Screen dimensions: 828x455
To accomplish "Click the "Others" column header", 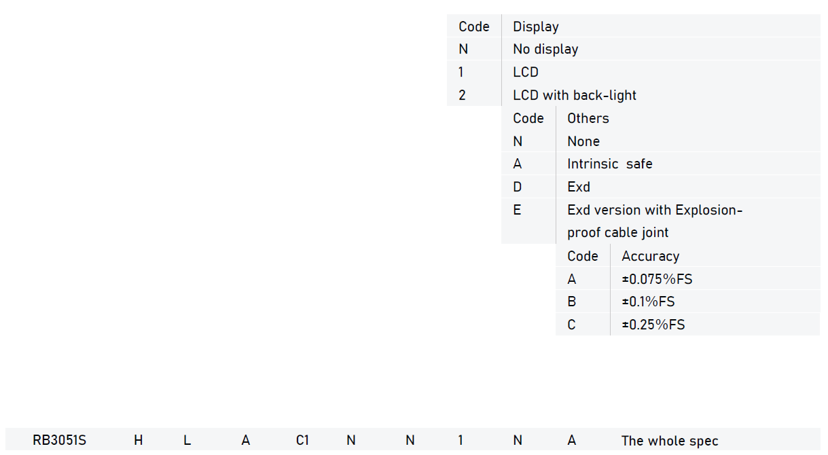I will pos(588,118).
